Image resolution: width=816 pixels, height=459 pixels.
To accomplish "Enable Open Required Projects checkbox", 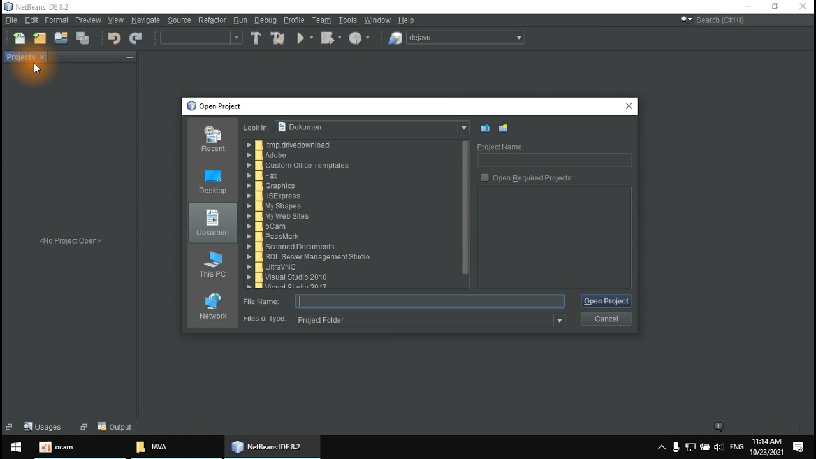I will pos(484,178).
